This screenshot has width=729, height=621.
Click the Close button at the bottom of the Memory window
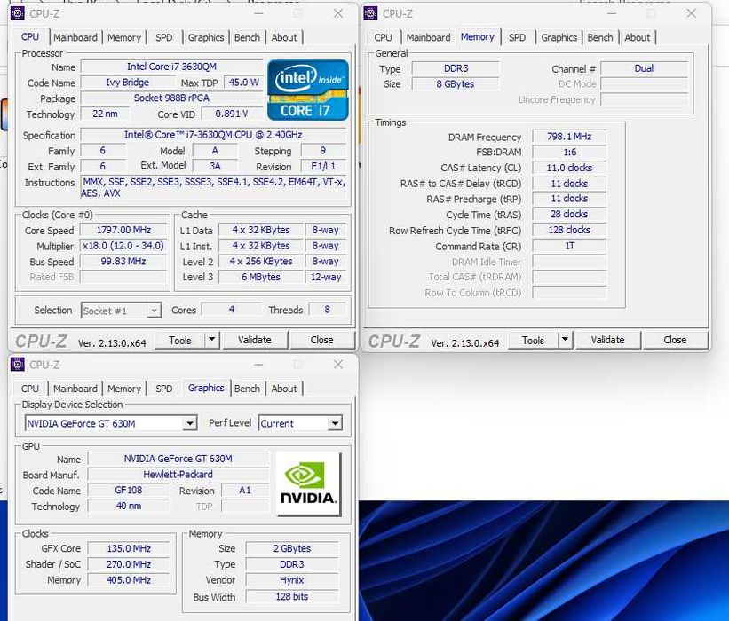tap(675, 341)
